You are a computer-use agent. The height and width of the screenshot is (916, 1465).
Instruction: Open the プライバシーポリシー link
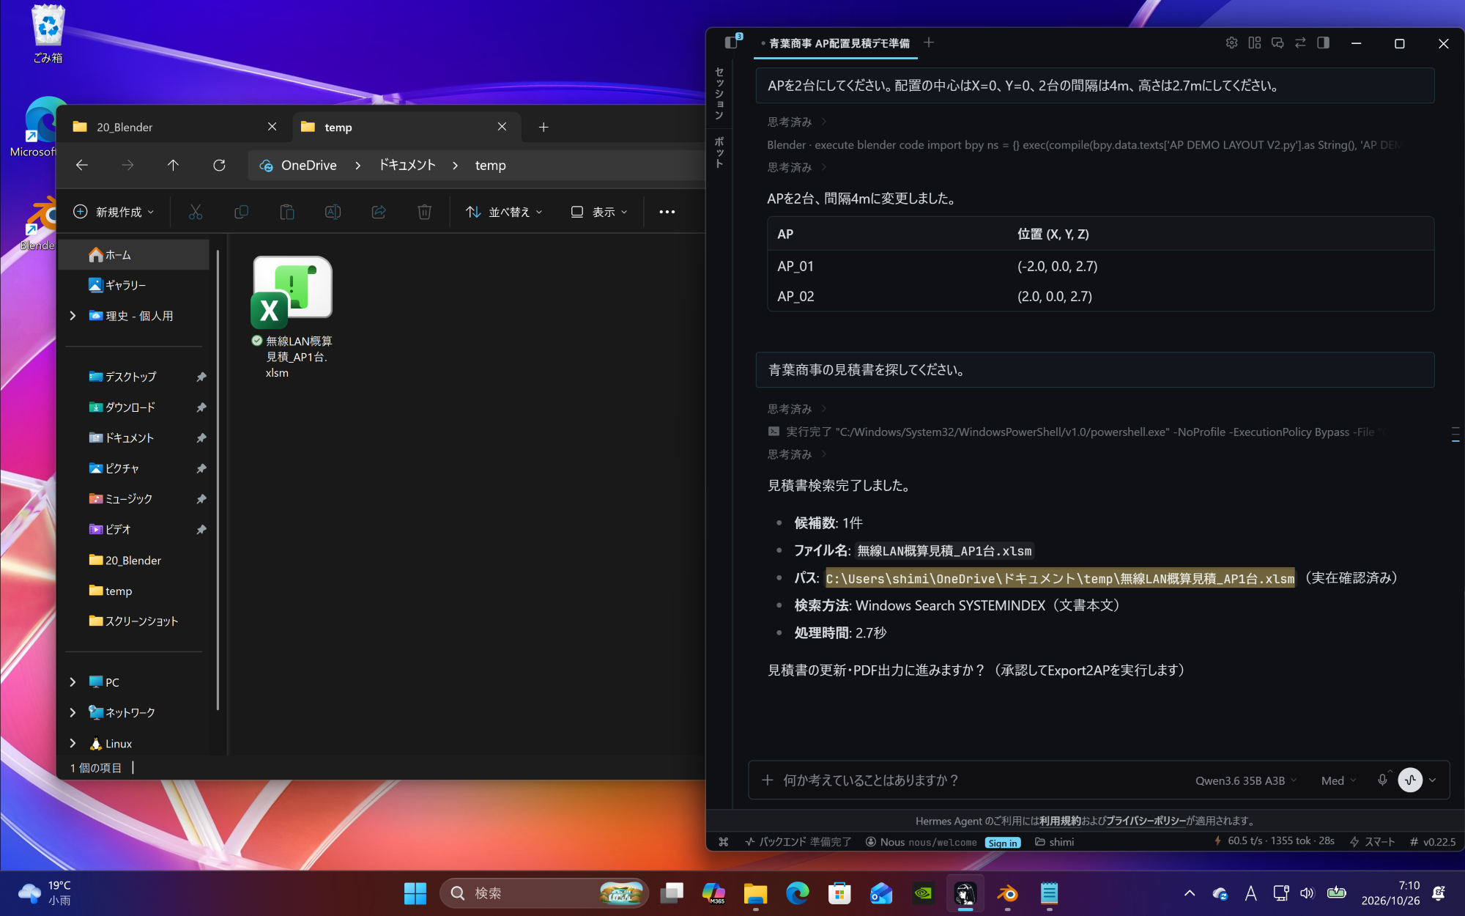coord(1146,821)
